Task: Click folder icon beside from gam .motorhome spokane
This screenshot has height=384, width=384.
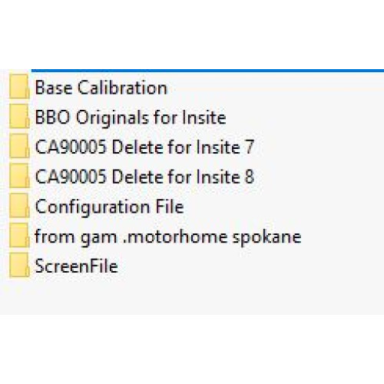Action: pos(19,235)
